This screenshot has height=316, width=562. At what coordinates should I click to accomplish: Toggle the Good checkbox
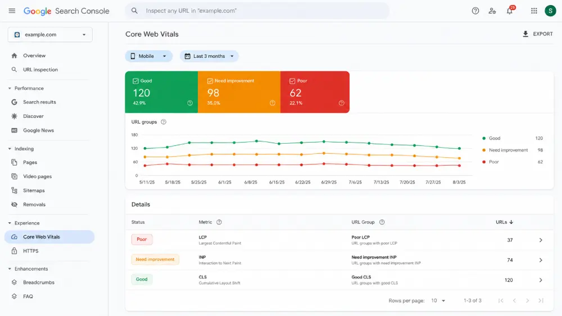point(135,81)
